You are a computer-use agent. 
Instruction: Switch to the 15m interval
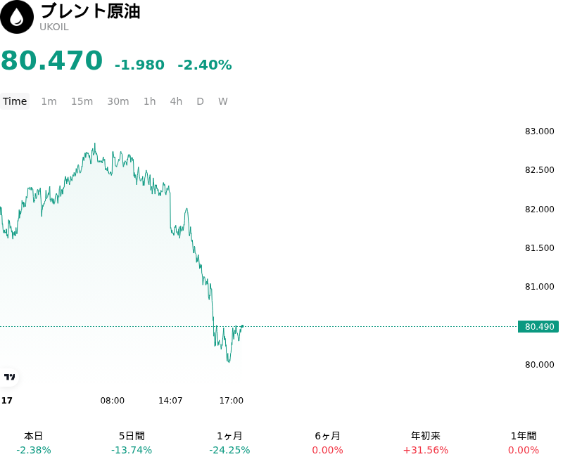(82, 101)
